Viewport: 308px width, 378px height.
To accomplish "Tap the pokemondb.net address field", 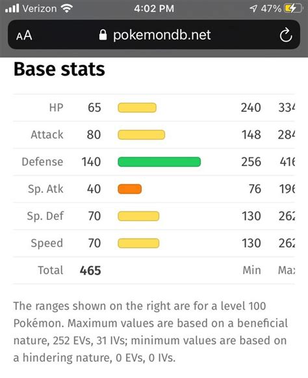I will [154, 35].
